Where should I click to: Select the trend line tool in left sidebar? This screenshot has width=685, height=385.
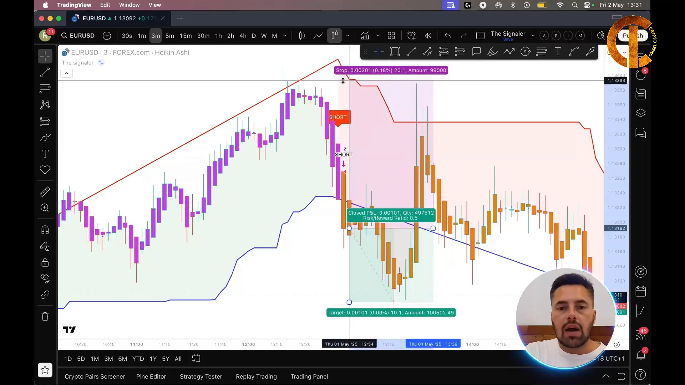click(x=45, y=73)
